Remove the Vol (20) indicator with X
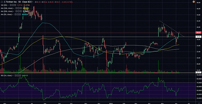 15,5
